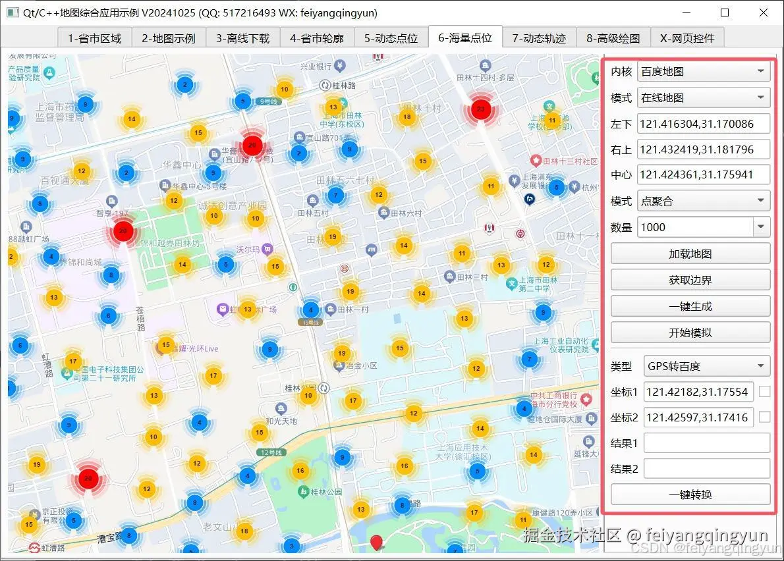784x561 pixels.
Task: Check the box next to 坐标2
Action: [764, 417]
